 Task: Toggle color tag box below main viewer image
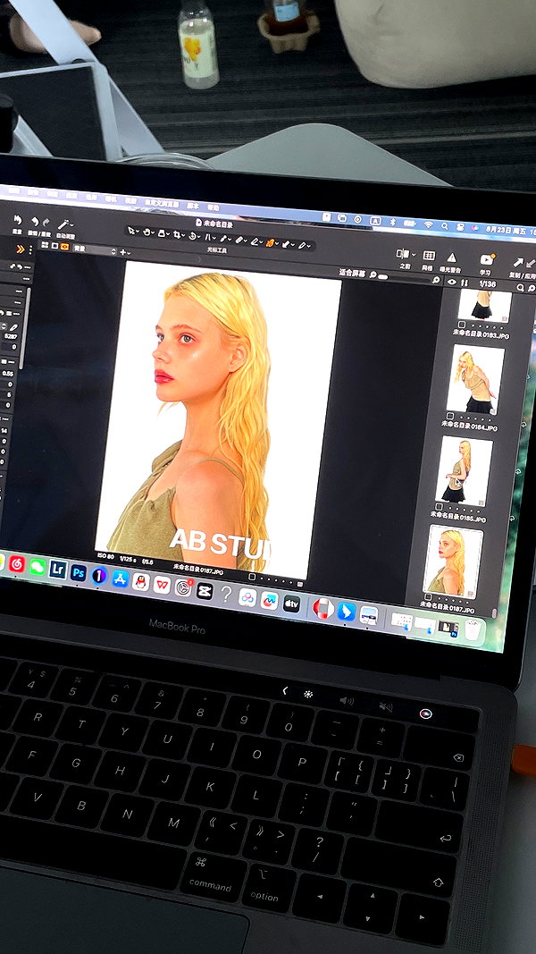pyautogui.click(x=252, y=576)
